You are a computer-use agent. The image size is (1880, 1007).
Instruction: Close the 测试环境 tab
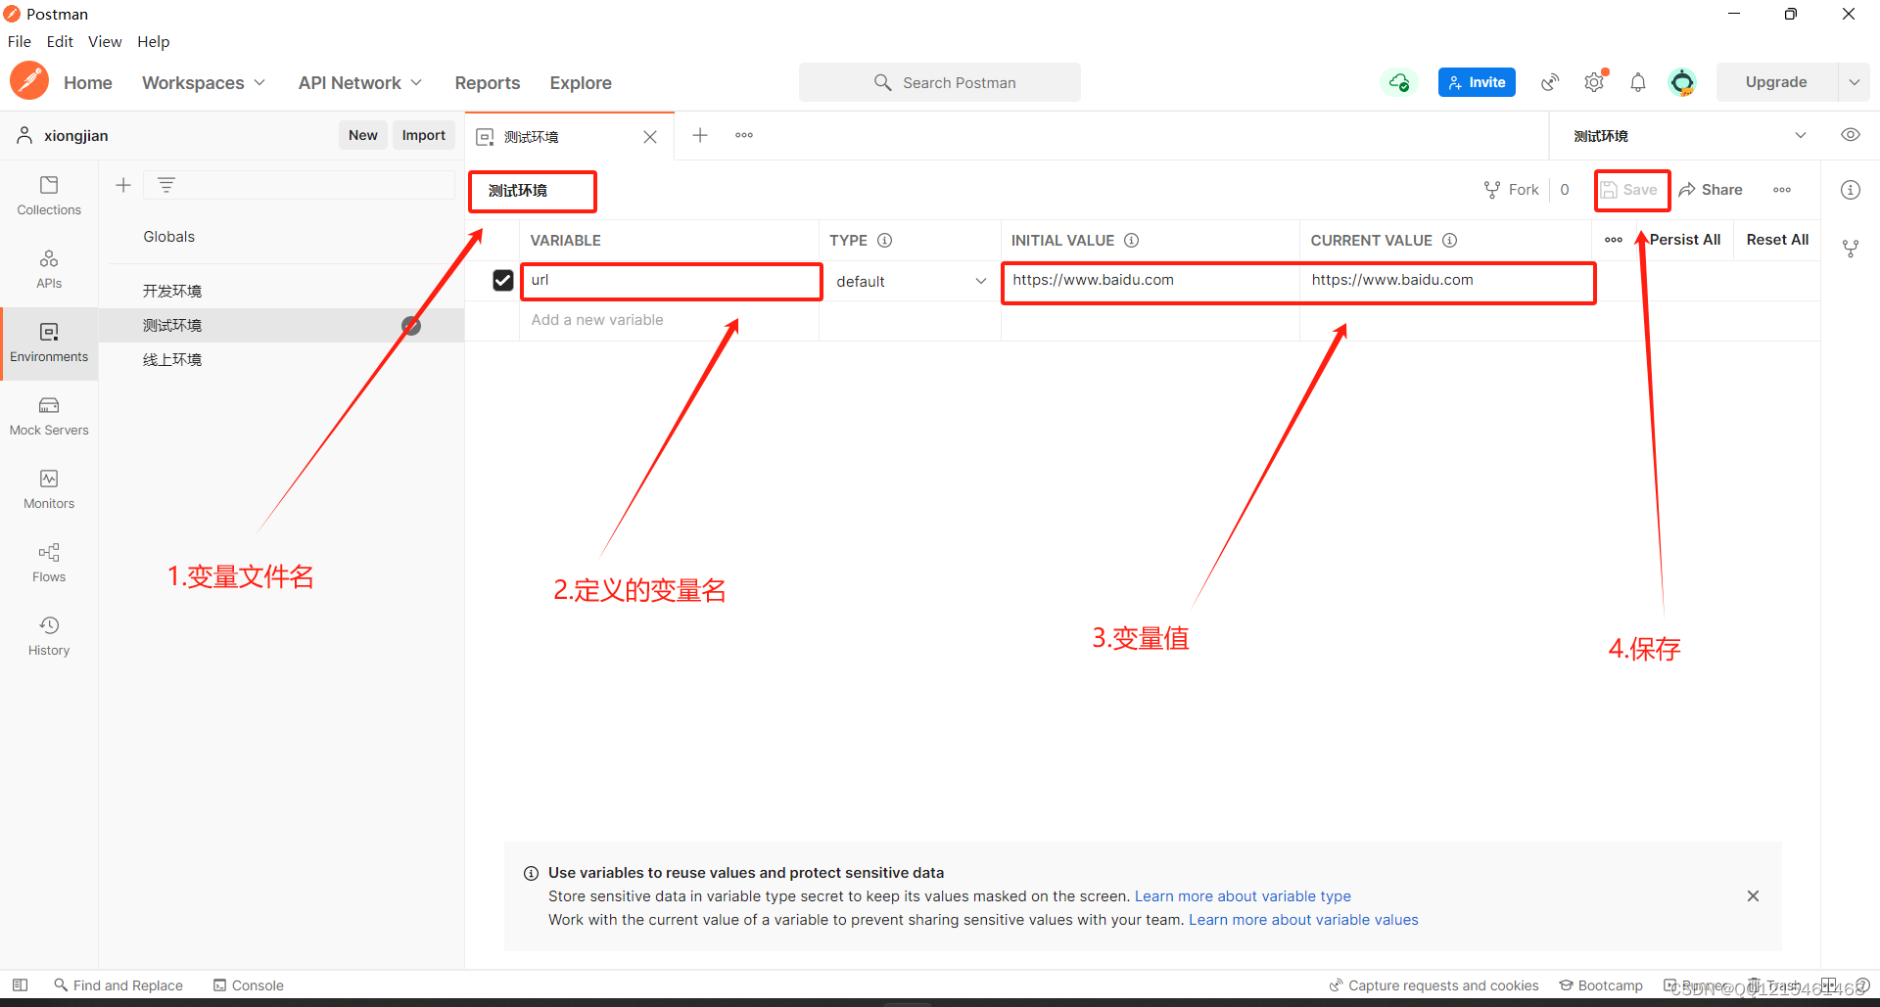650,137
